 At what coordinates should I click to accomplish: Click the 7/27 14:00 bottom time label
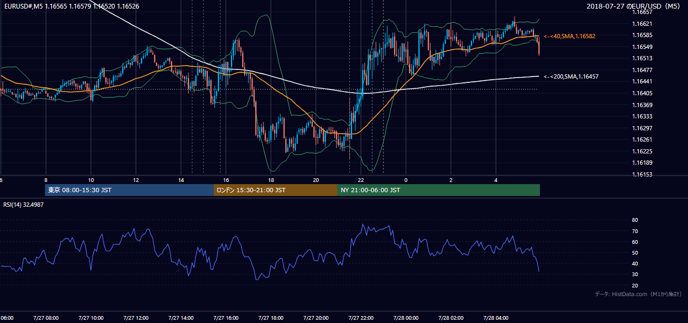pyautogui.click(x=181, y=318)
